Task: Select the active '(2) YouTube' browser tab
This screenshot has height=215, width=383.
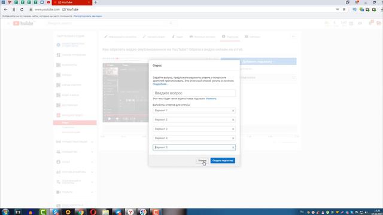Action: coord(72,2)
